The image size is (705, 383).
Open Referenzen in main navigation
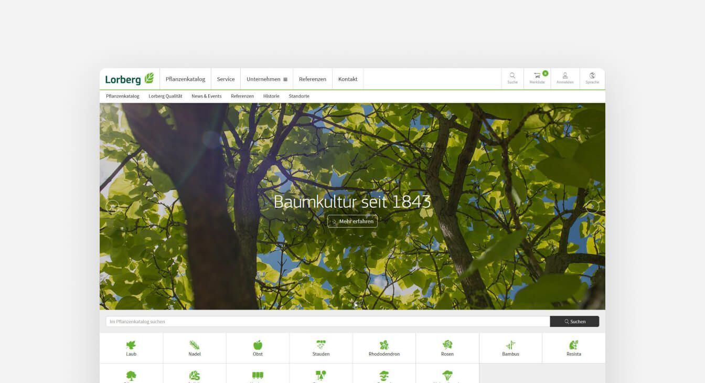(313, 79)
